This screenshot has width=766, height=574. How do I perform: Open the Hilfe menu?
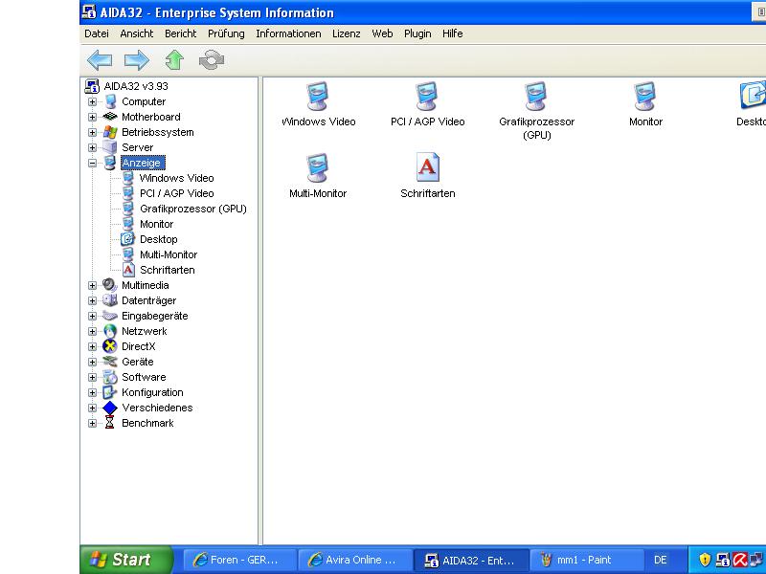(x=452, y=33)
